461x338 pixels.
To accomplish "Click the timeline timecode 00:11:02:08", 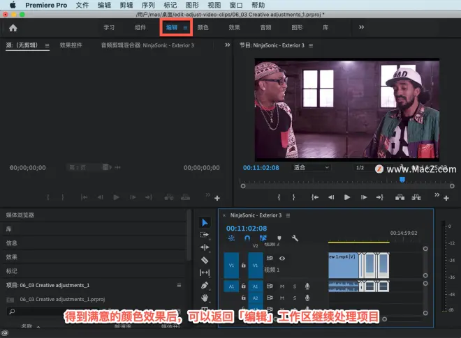I will click(x=247, y=229).
